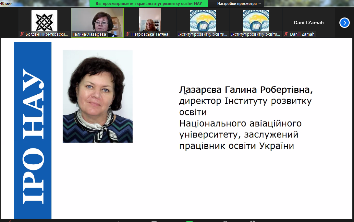The image size is (354, 222).
Task: Show next participants with blue arrow
Action: pyautogui.click(x=344, y=23)
